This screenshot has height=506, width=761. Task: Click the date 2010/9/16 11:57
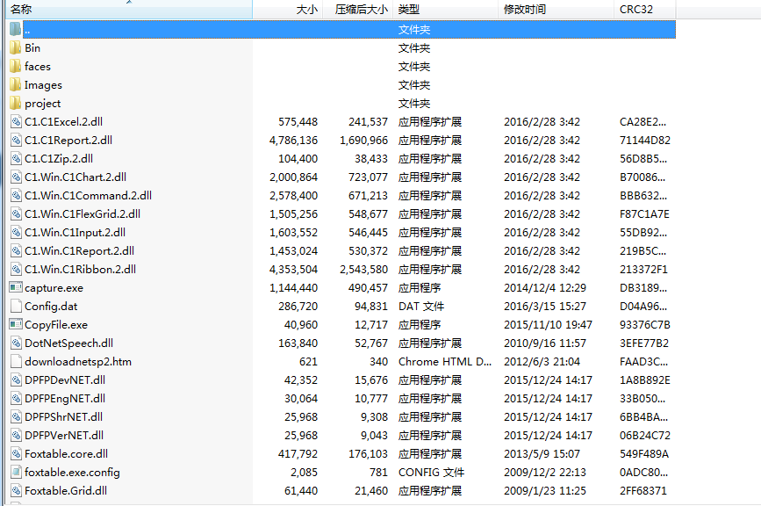tap(545, 343)
